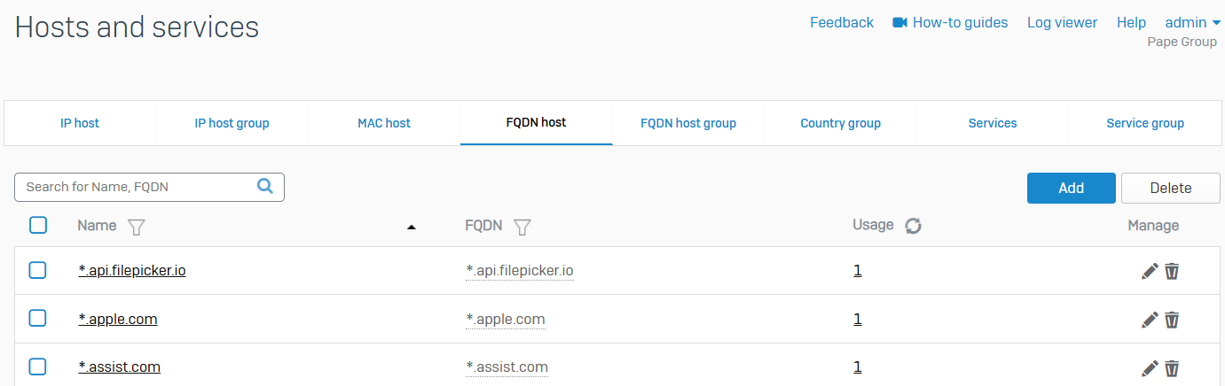Open the FQDN column filter
Screen dimensions: 1225x386
pos(522,227)
